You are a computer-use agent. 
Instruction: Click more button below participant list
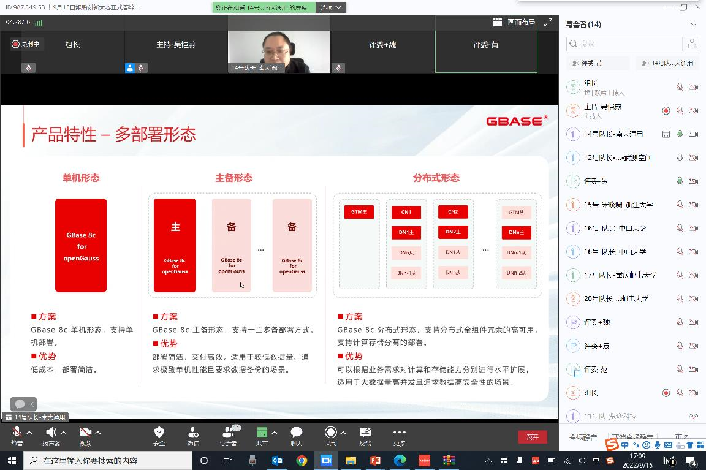coord(682,437)
